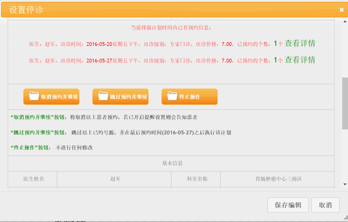Open 查看详情 for the 2016-05-20 appointment
Viewport: 348px width, 222px height.
tap(300, 43)
